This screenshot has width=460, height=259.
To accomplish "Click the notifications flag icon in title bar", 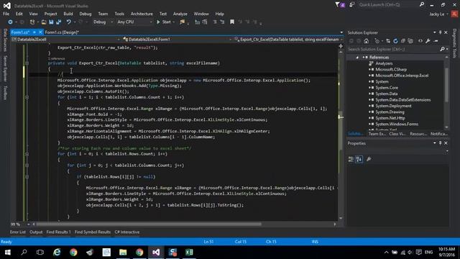I will (339, 5).
